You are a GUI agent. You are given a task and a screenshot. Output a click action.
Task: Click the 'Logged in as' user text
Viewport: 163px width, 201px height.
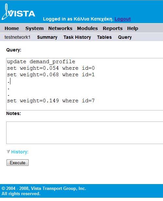tap(78, 19)
